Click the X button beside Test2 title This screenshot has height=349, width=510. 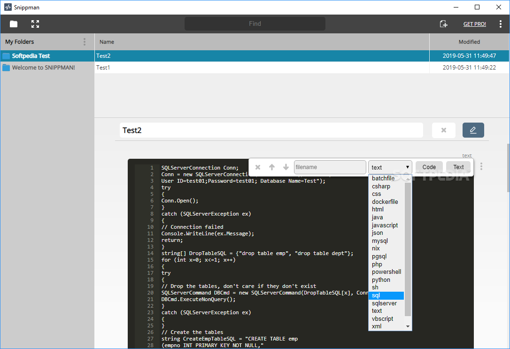[x=444, y=130]
